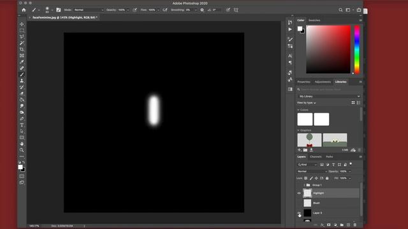Screen dimensions: 408x229
Task: Select the Hand tool
Action: point(22,144)
